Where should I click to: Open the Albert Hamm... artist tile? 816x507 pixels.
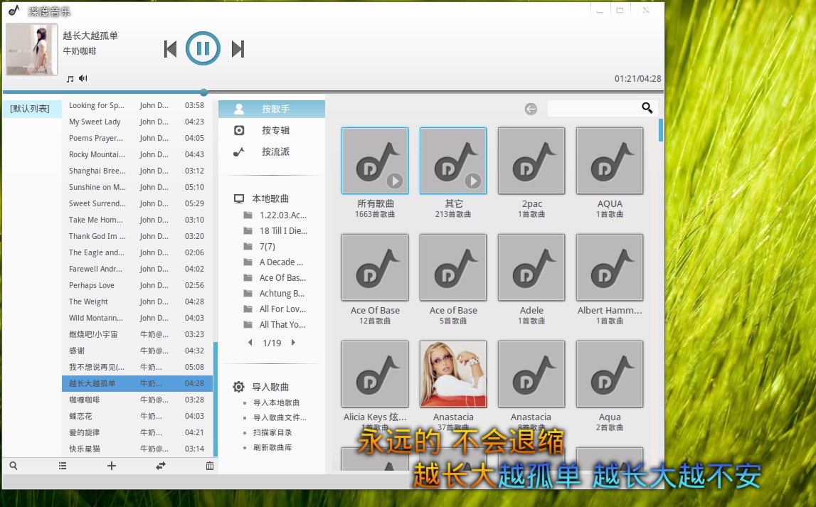tap(610, 267)
